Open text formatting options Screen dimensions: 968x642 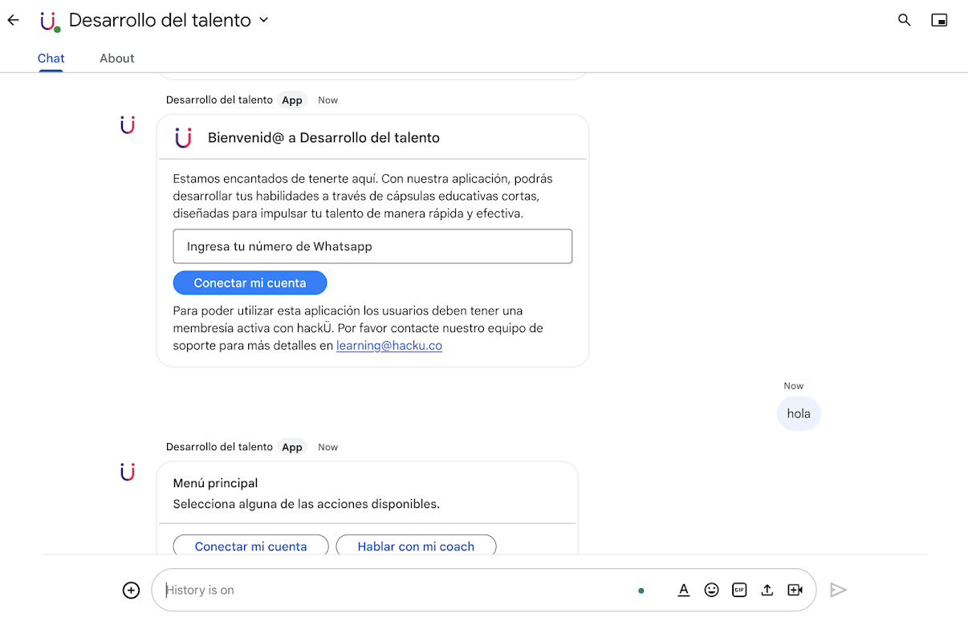pos(684,590)
